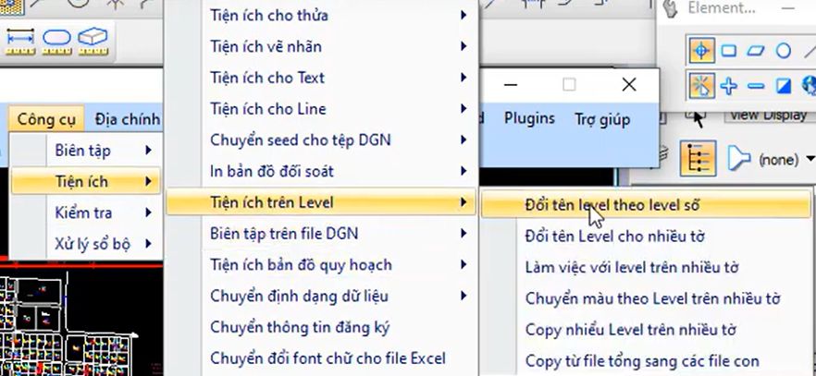Image resolution: width=816 pixels, height=376 pixels.
Task: Expand the Tiện ích cho Line submenu
Action: click(x=320, y=108)
